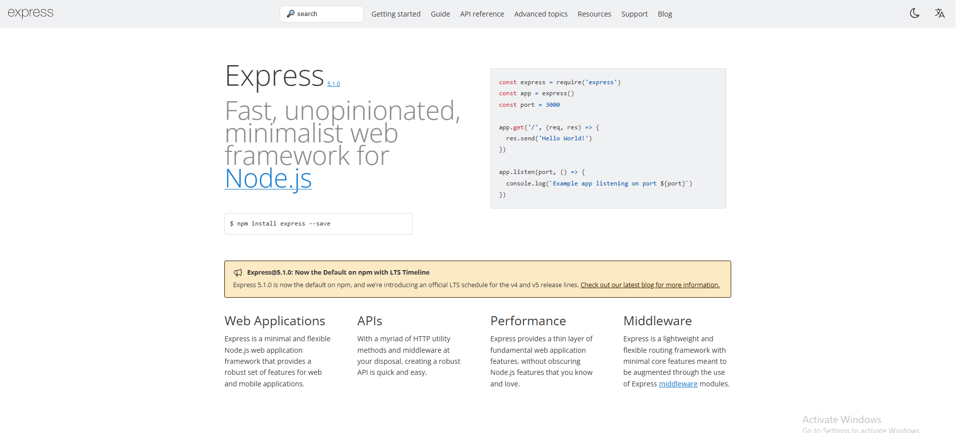The image size is (956, 433).
Task: Focus the search input field
Action: click(322, 14)
